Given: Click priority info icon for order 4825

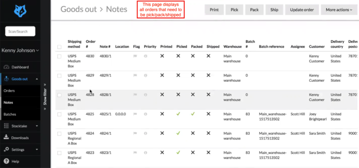Looking at the screenshot, I should click(145, 114).
